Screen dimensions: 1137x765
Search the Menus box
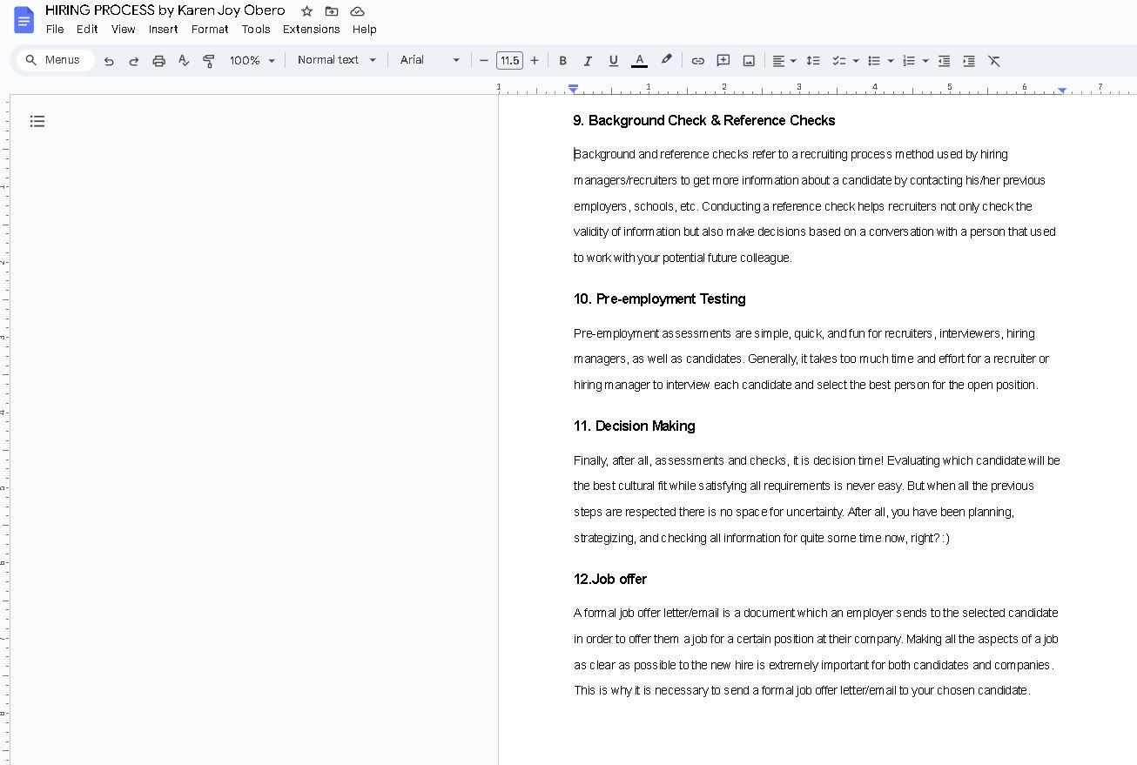tap(55, 60)
